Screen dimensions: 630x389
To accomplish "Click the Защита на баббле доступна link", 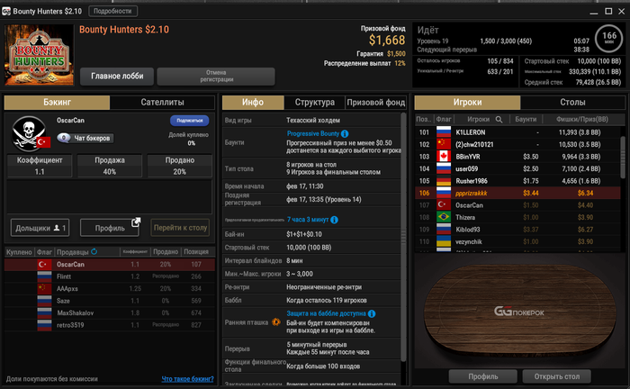I will click(326, 313).
